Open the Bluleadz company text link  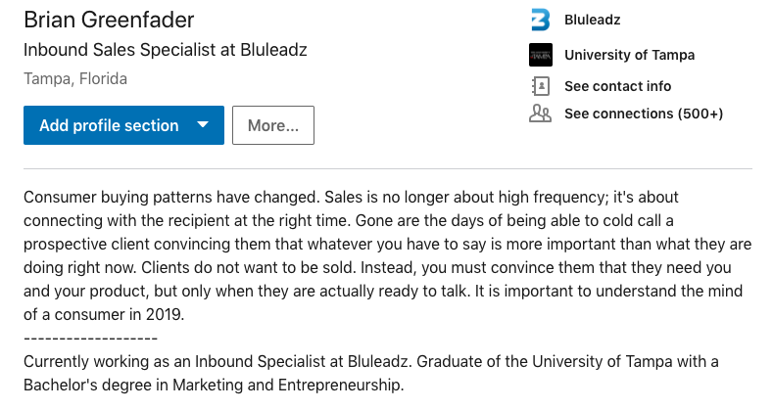click(593, 20)
